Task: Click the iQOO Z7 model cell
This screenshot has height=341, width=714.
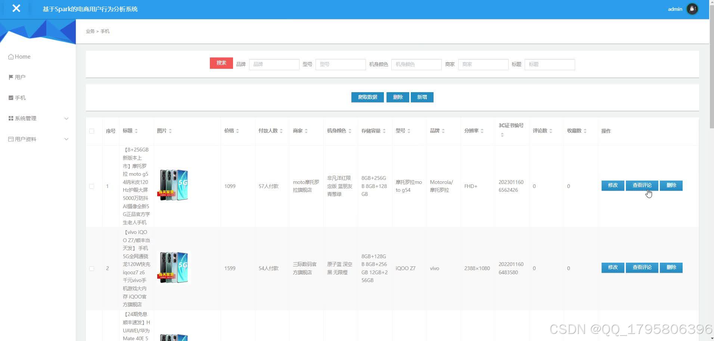Action: coord(406,268)
